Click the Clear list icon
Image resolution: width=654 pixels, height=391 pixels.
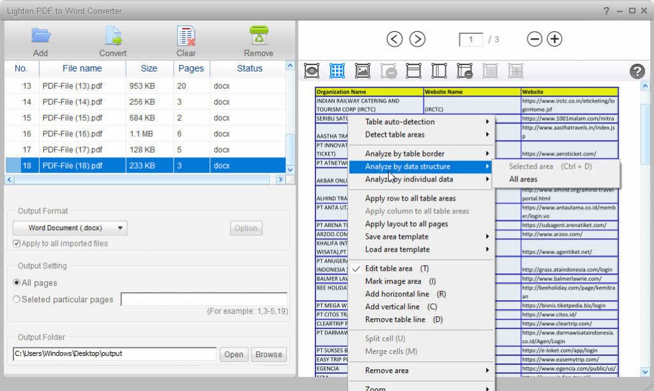(186, 36)
